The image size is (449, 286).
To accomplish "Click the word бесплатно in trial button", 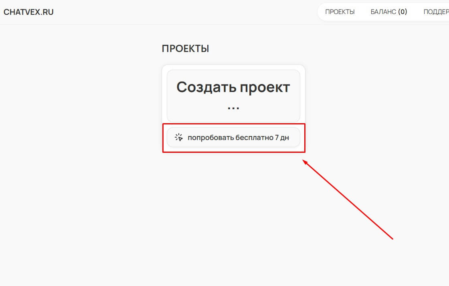I will point(254,138).
